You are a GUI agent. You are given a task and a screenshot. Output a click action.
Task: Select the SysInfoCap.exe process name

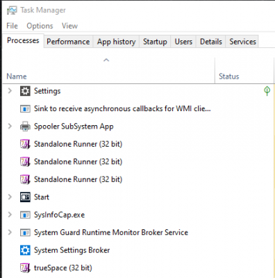coord(60,215)
